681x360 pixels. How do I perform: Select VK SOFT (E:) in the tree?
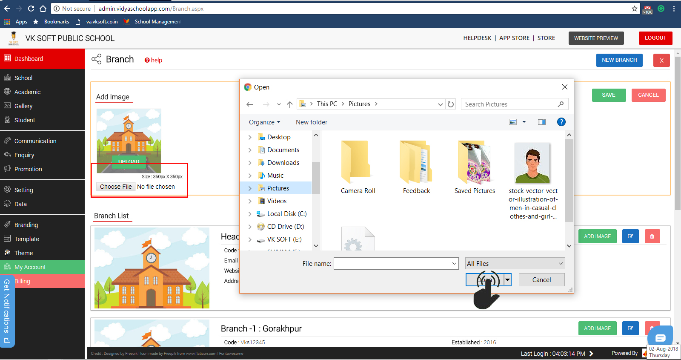click(x=284, y=239)
